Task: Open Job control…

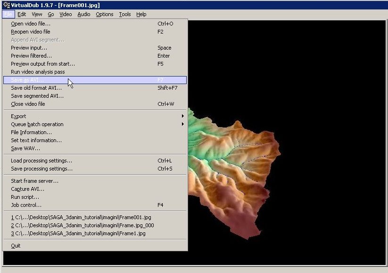Action: pos(95,205)
